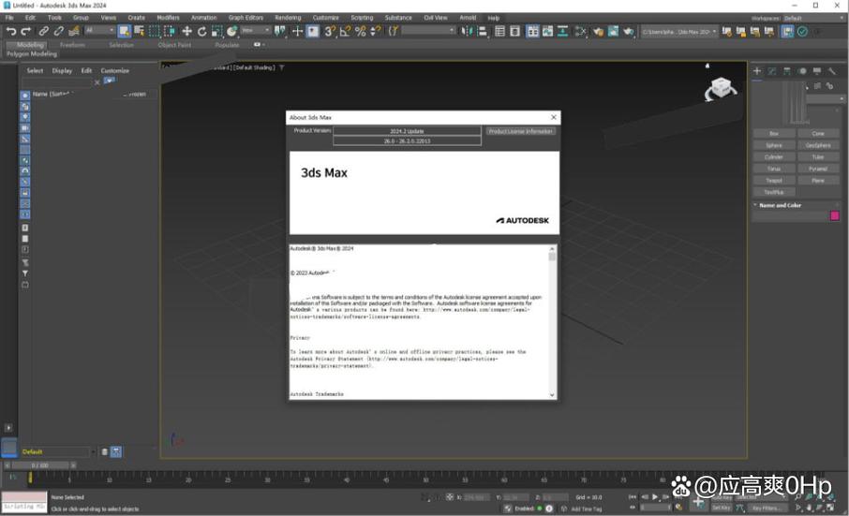
Task: Activate Select and Move tool
Action: 186,31
